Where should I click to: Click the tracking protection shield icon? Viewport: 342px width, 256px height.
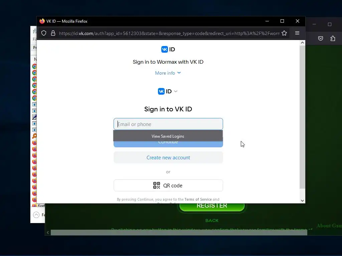click(44, 33)
